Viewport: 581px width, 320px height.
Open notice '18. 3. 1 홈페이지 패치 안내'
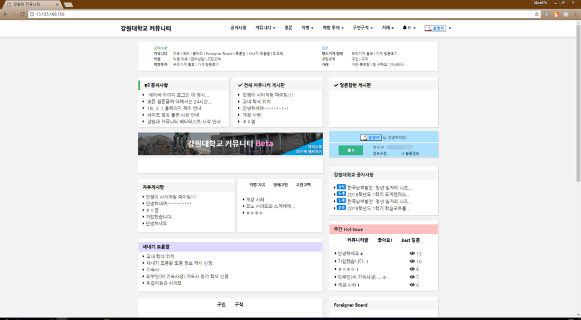point(174,108)
